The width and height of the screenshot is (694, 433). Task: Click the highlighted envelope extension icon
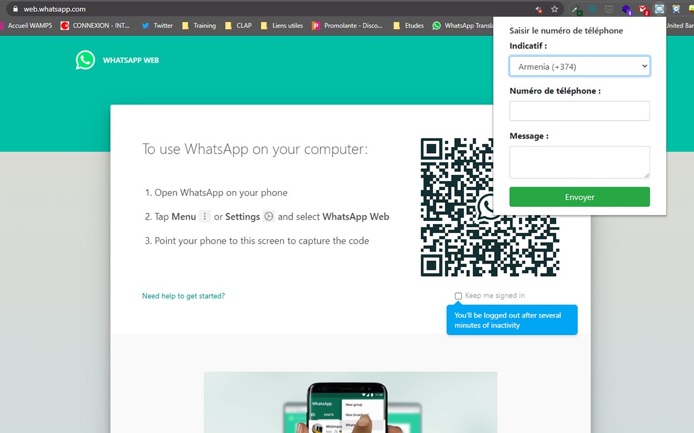coord(659,9)
